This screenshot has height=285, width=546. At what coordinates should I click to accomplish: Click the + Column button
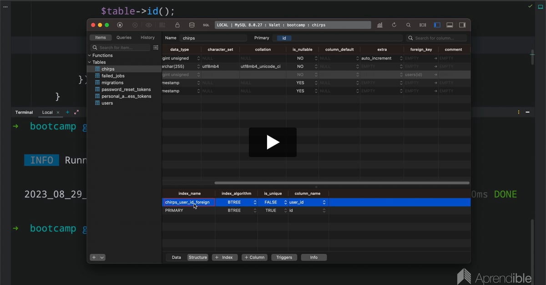pos(254,257)
